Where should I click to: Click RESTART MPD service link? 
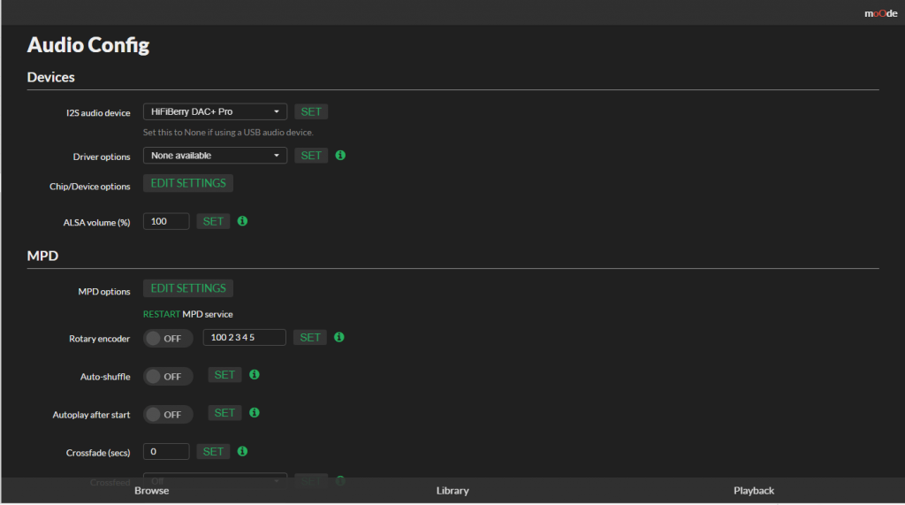[162, 314]
